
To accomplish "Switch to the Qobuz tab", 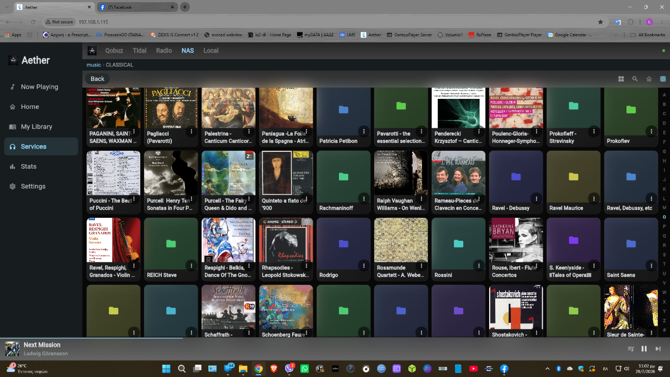I will (114, 50).
